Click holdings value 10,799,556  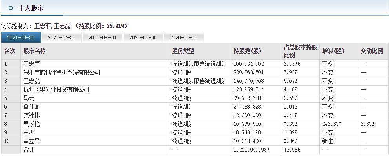point(247,124)
